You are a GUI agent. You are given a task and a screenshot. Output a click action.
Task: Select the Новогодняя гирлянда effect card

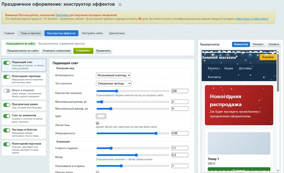[24, 79]
